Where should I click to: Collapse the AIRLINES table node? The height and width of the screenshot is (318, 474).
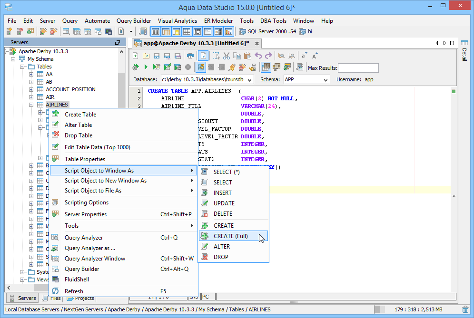31,105
